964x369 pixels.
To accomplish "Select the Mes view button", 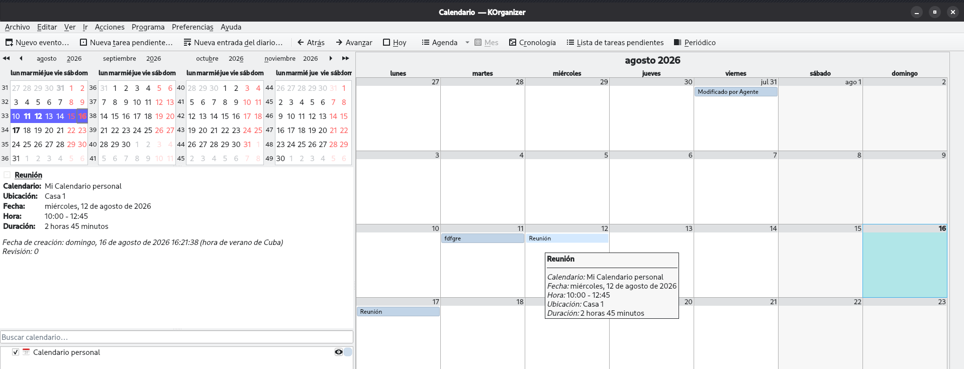I will point(487,43).
